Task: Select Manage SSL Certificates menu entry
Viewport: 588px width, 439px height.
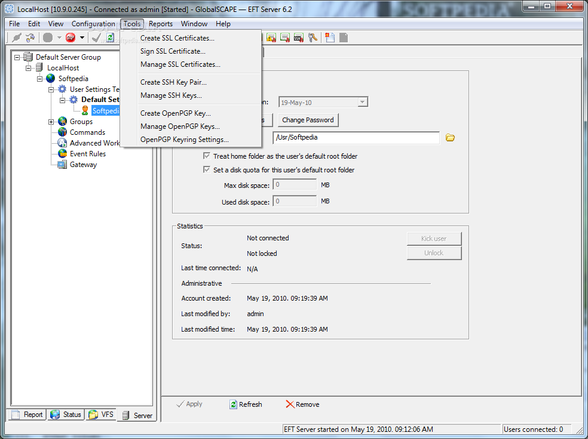Action: 191,64
